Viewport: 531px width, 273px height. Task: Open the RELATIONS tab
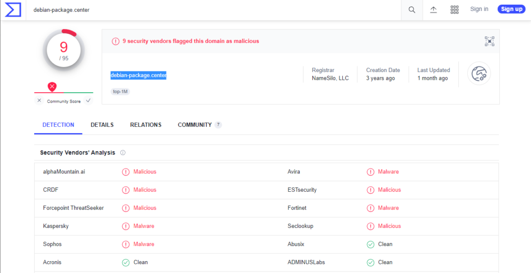(x=146, y=125)
